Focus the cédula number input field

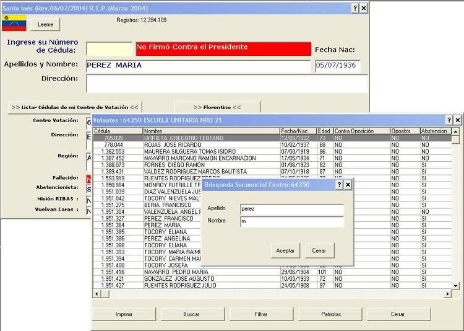[x=109, y=48]
